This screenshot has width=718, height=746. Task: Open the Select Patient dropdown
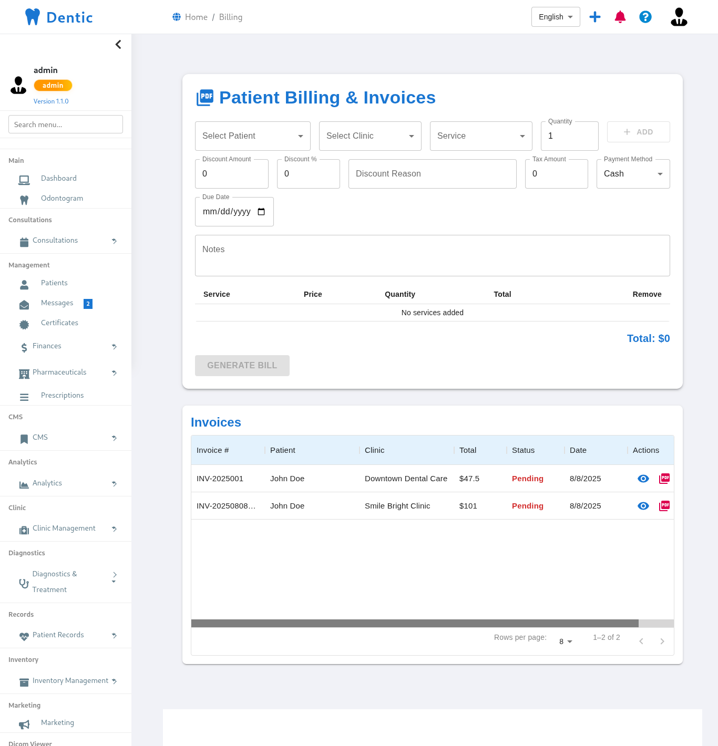coord(252,136)
